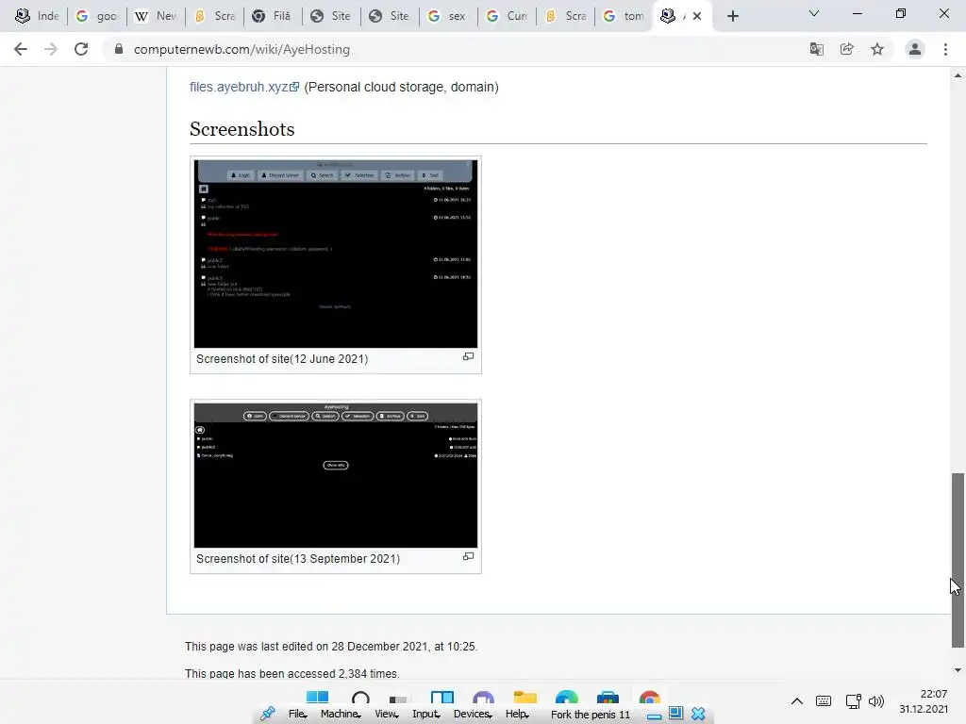Screen dimensions: 966x724
Task: Open the Chrome profile avatar
Action: 915,49
